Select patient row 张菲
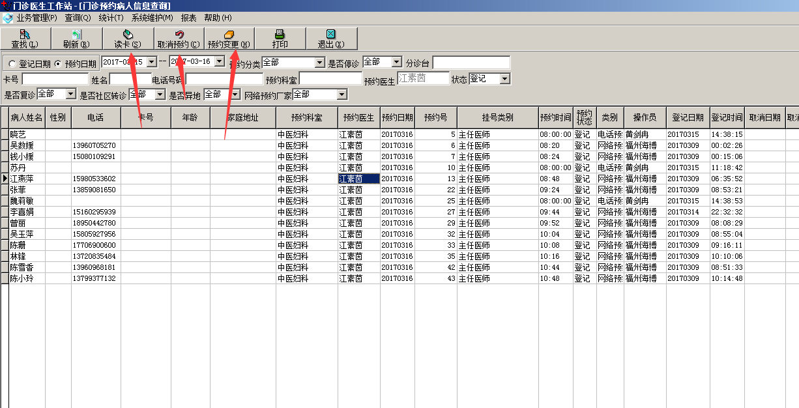The image size is (799, 408). click(x=399, y=190)
